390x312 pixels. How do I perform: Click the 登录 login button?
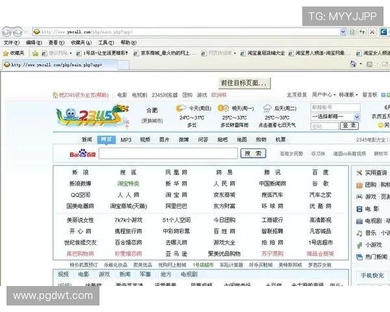[349, 125]
